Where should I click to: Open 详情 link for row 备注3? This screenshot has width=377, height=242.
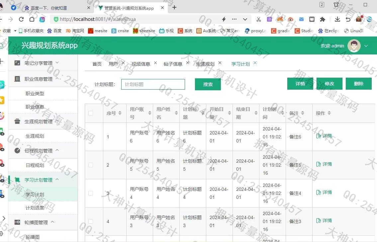pos(324,220)
